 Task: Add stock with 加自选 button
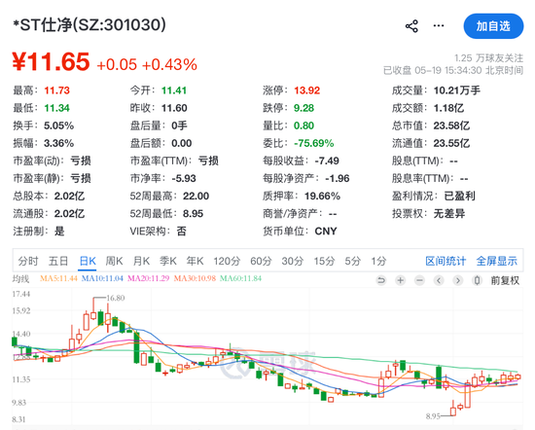point(493,26)
